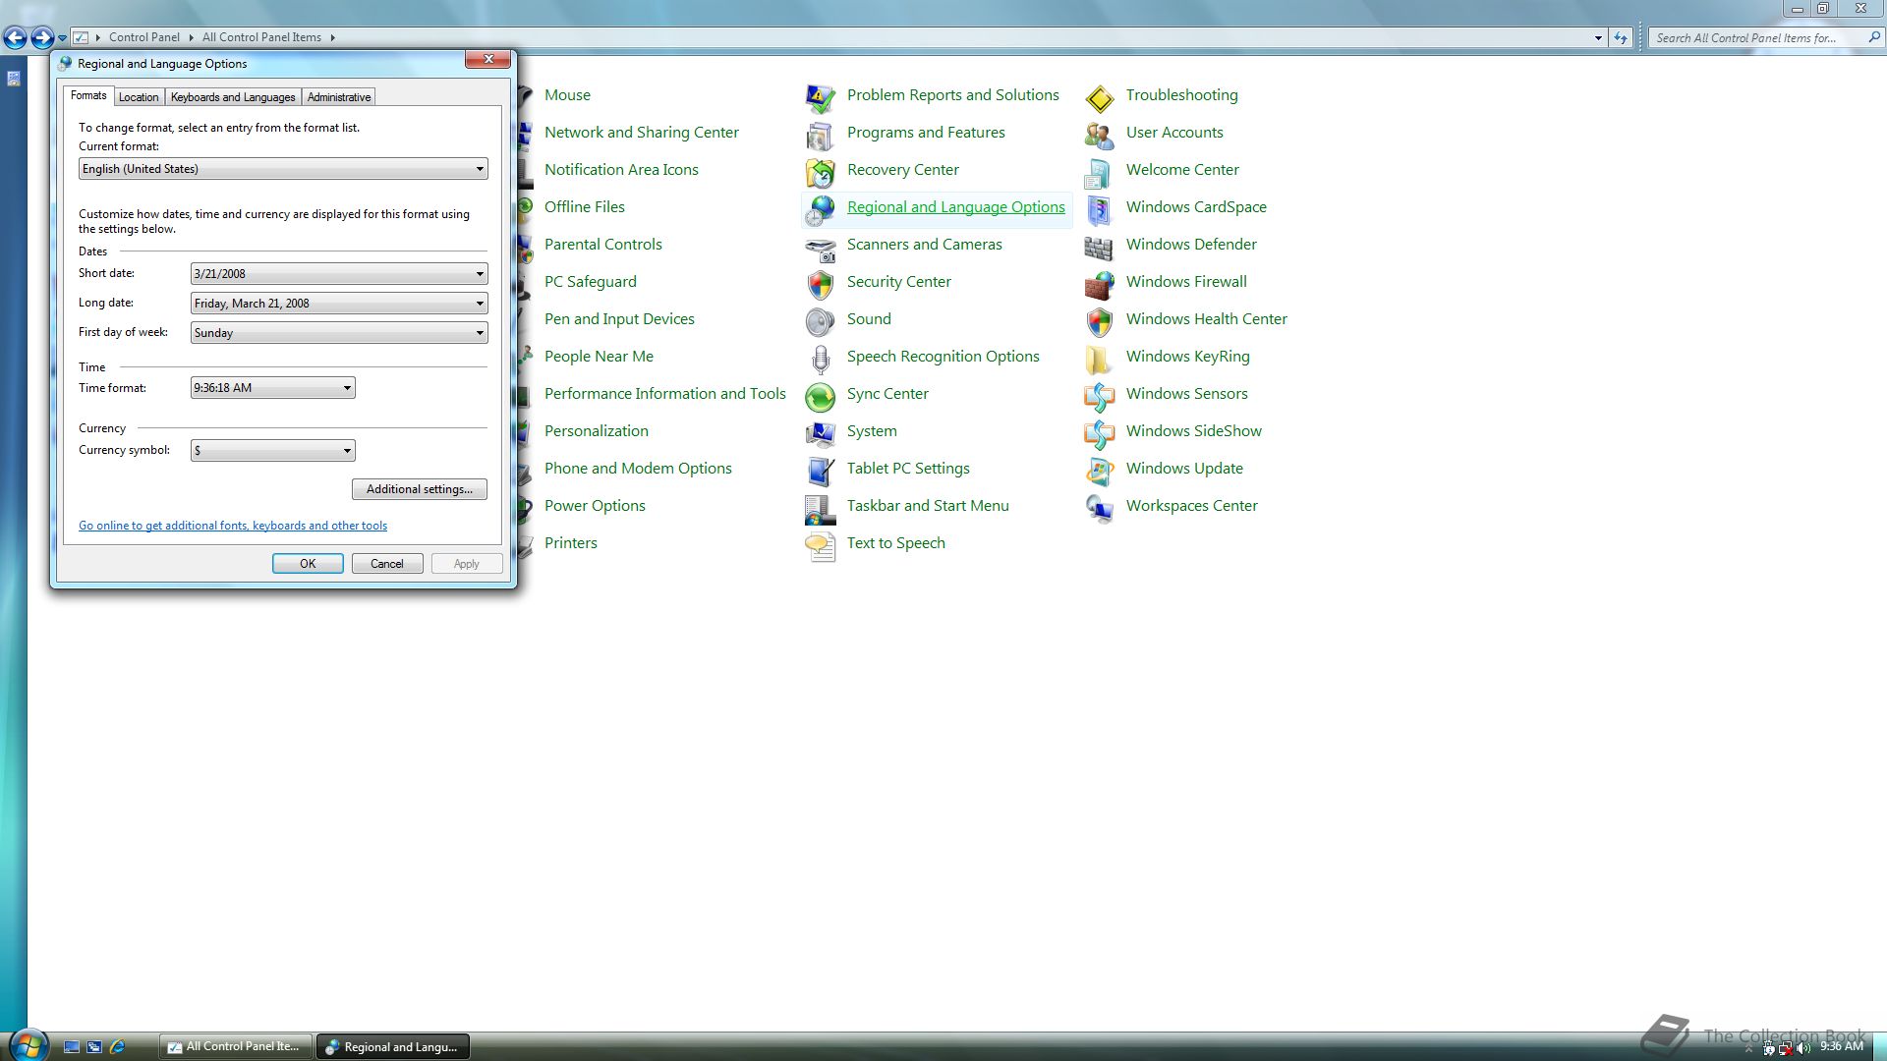1887x1061 pixels.
Task: Click the Apply button
Action: pos(467,564)
